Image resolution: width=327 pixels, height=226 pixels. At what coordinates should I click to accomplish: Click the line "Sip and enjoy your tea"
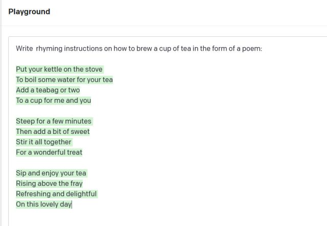[x=51, y=173]
